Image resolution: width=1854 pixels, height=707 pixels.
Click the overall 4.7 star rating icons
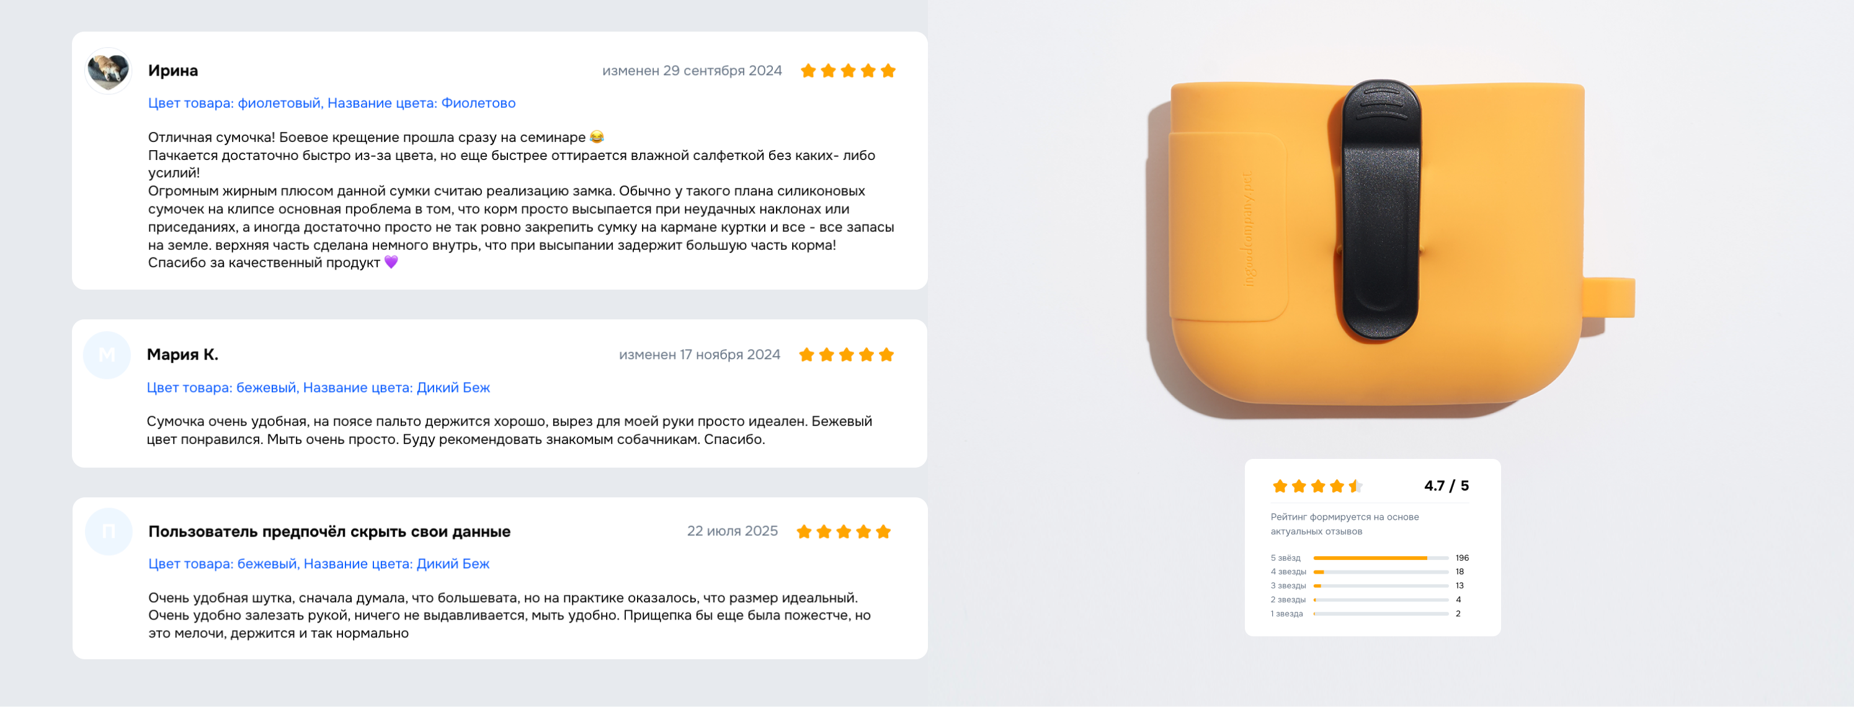pyautogui.click(x=1316, y=487)
